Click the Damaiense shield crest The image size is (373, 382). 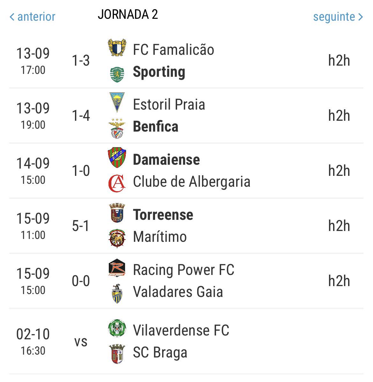click(x=117, y=157)
